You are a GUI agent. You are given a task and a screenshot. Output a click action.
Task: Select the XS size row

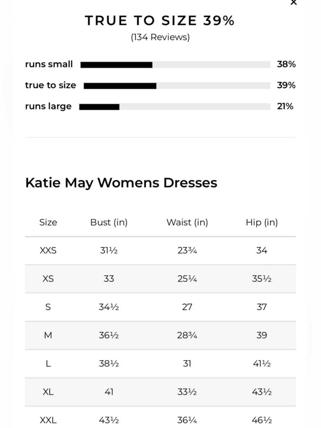[160, 279]
